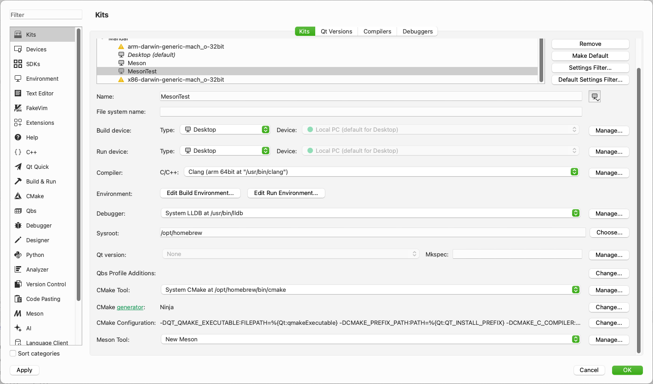Screen dimensions: 653x384
Task: Click warning icon for arm-darwin-generic kit
Action: click(x=121, y=47)
